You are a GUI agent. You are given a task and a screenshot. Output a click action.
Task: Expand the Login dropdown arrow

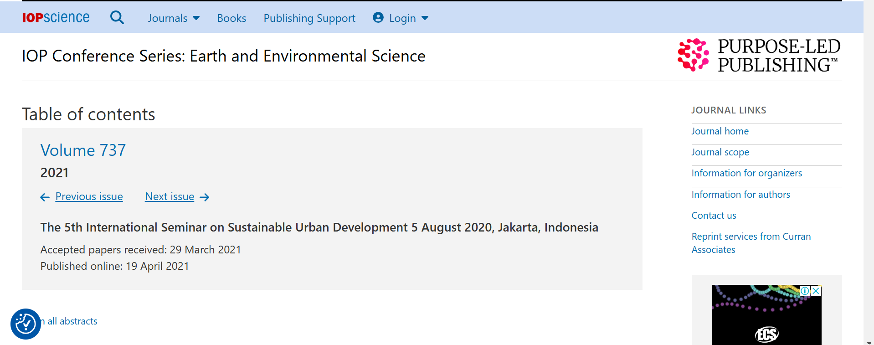pos(425,18)
